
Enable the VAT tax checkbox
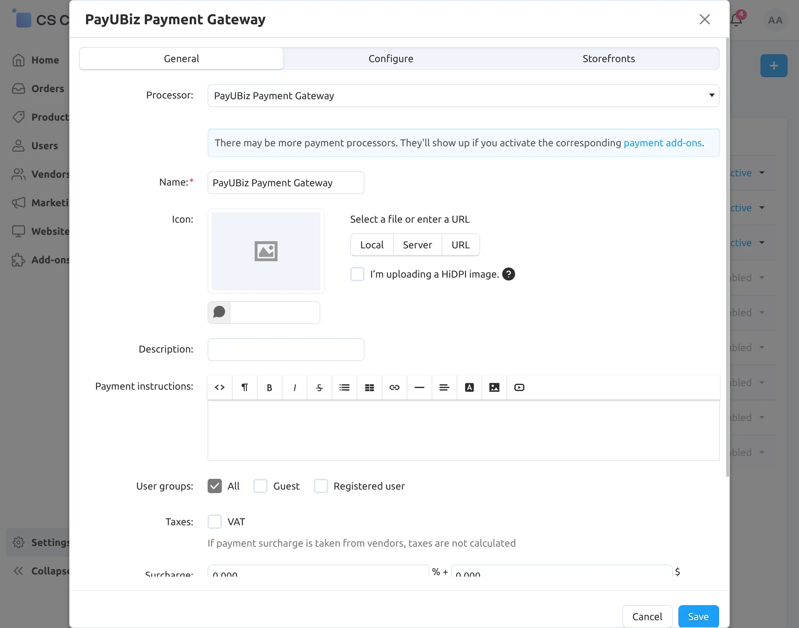click(215, 522)
